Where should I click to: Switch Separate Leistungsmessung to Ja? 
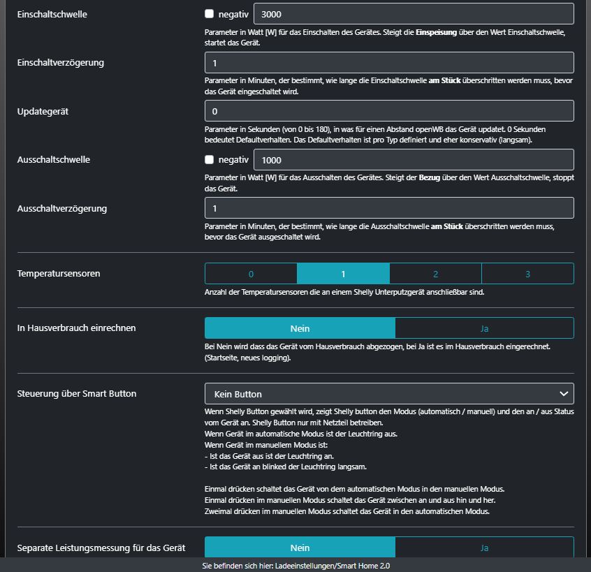484,548
